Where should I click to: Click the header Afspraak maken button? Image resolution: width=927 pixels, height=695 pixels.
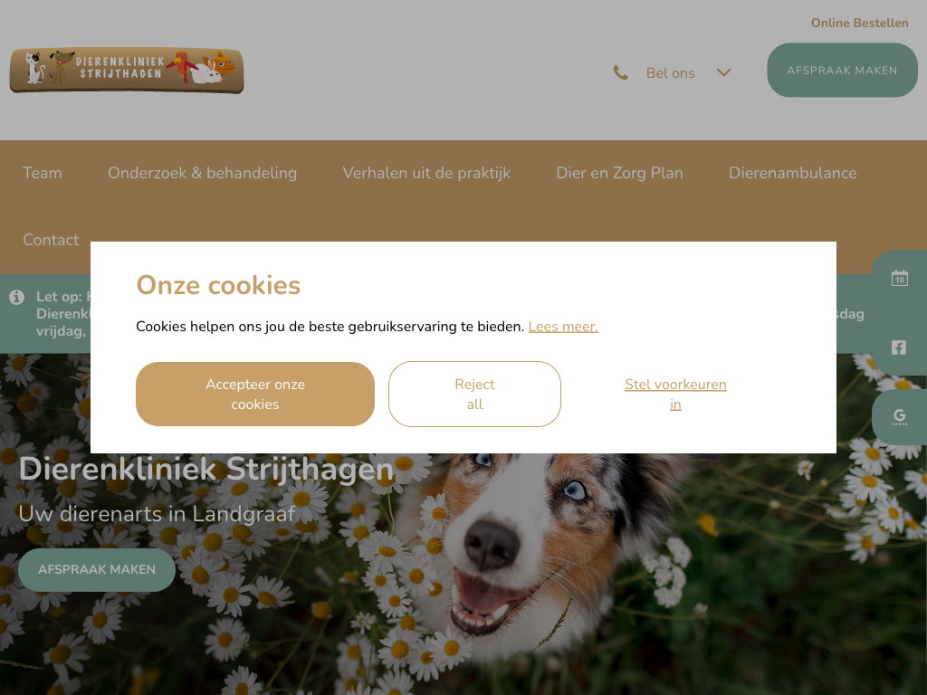(842, 71)
